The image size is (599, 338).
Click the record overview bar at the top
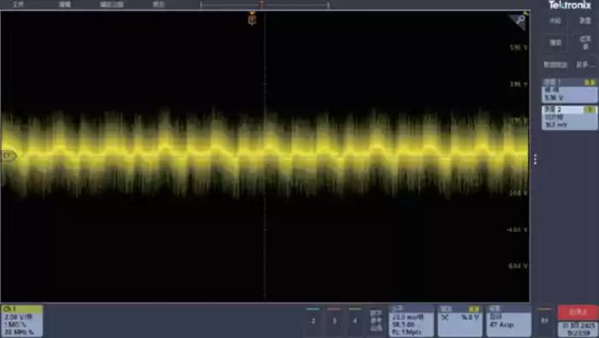click(x=264, y=5)
